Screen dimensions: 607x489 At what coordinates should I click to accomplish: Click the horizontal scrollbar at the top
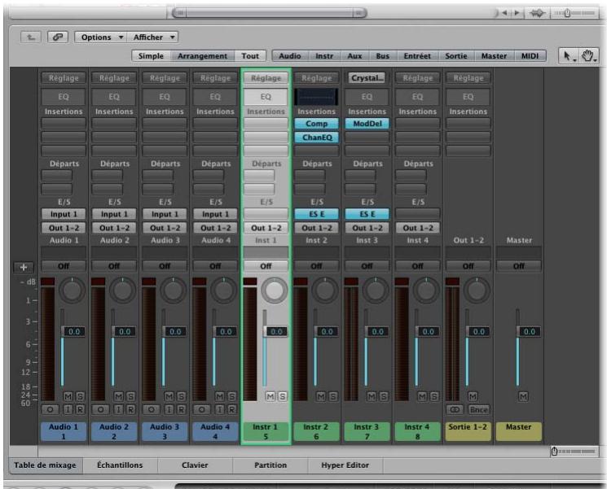pyautogui.click(x=270, y=13)
